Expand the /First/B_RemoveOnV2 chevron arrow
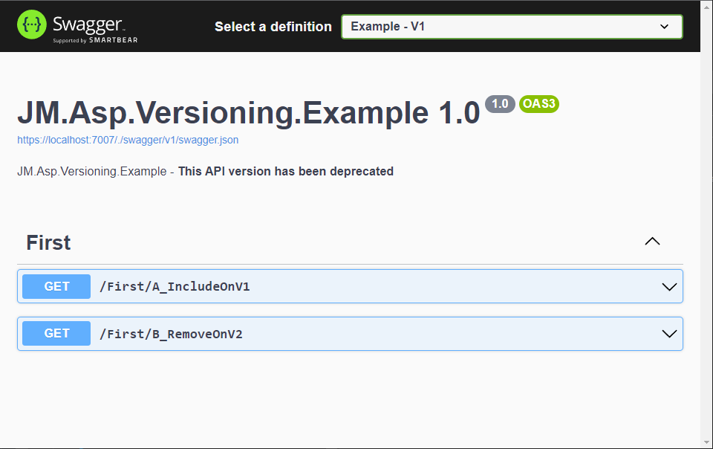This screenshot has width=713, height=449. (669, 334)
